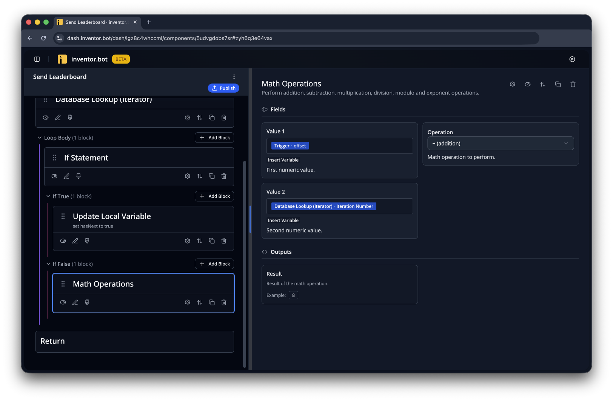The width and height of the screenshot is (613, 401).
Task: Click the Publish button
Action: pos(223,88)
